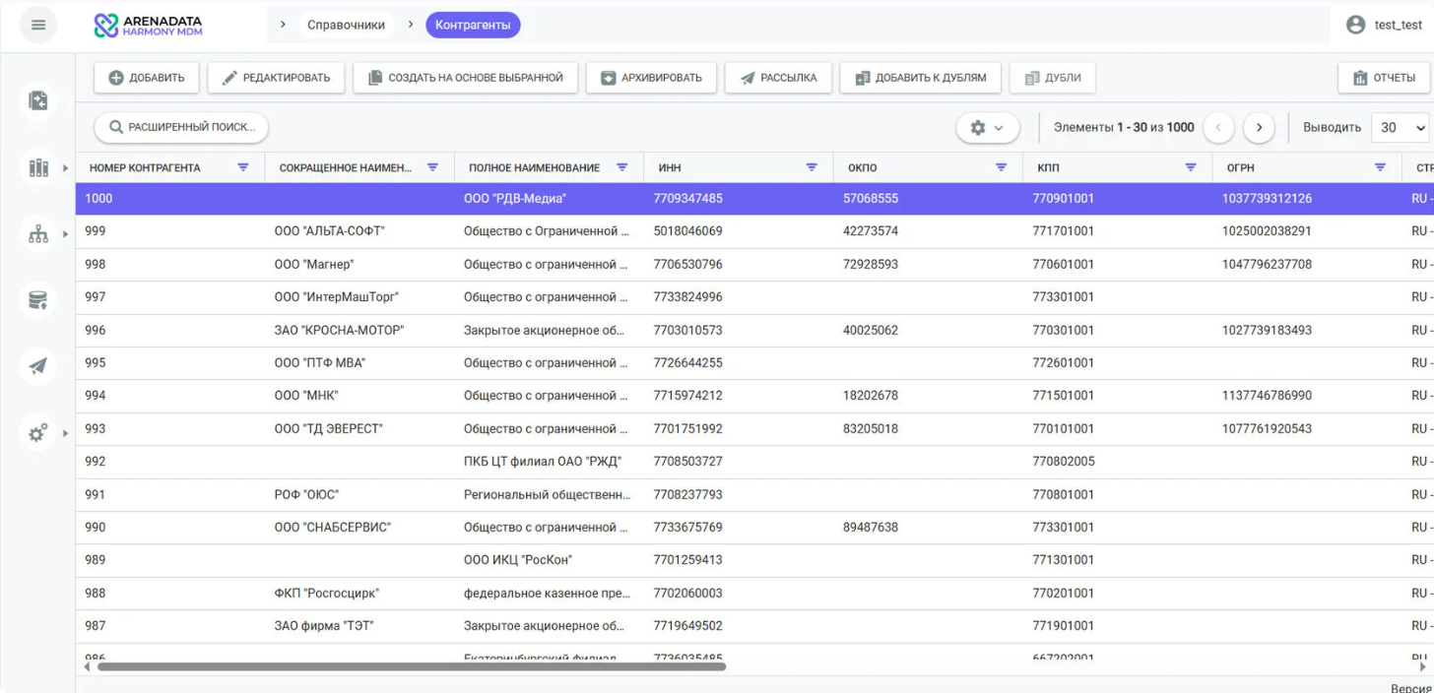Open the sidebar paper plane mailing icon

pyautogui.click(x=37, y=365)
